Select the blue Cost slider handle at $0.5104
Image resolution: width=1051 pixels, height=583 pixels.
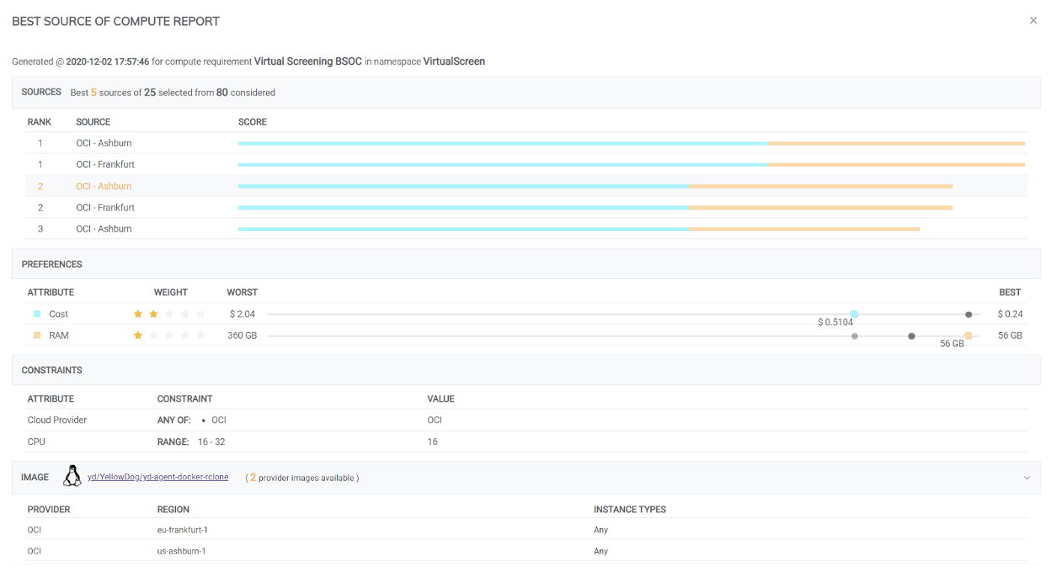coord(854,314)
